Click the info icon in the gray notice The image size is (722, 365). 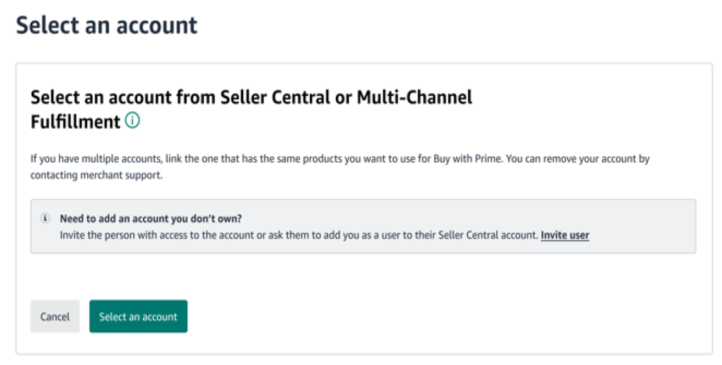(46, 219)
